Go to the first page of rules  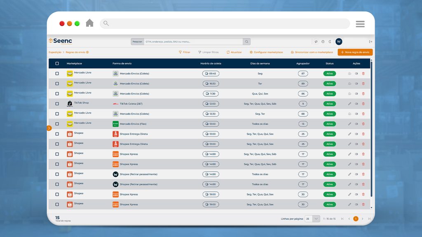[342, 219]
